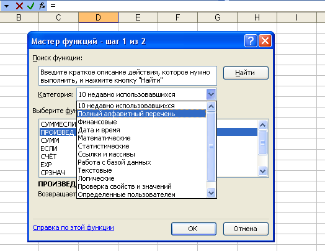The height and width of the screenshot is (251, 325).
Task: Confirm formula entry with green checkmark
Action: tap(30, 6)
